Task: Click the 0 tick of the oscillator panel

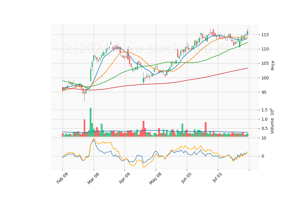Action: [263, 156]
